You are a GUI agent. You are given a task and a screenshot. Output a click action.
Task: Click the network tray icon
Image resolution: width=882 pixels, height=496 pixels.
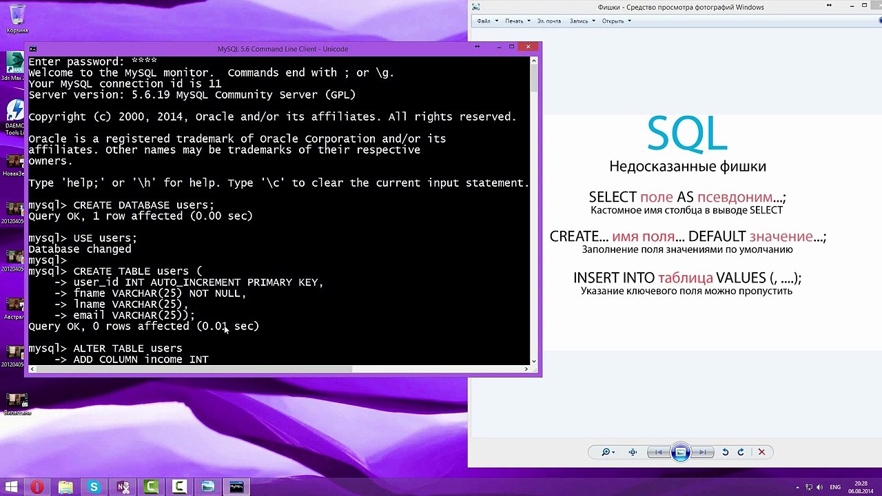[809, 487]
